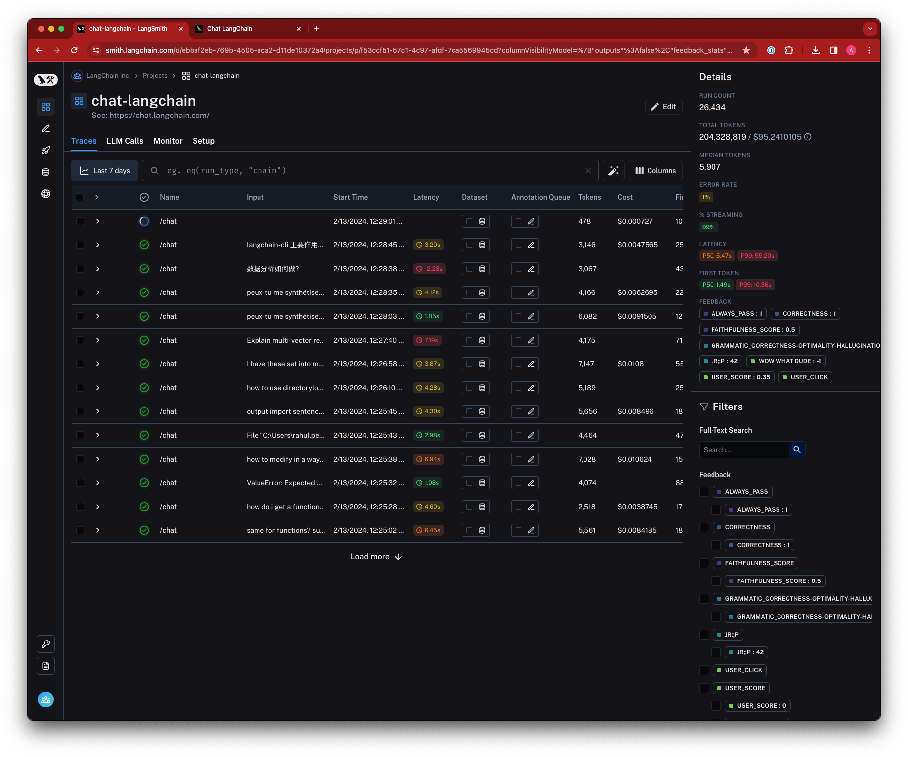The image size is (908, 757).
Task: Toggle the select-all rows checkbox in header
Action: (x=80, y=197)
